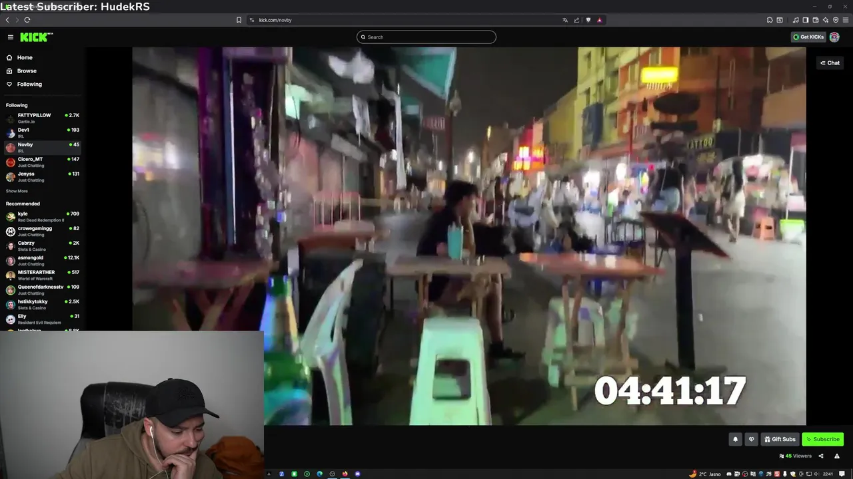Click the KICK logo
Image resolution: width=853 pixels, height=479 pixels.
point(36,37)
